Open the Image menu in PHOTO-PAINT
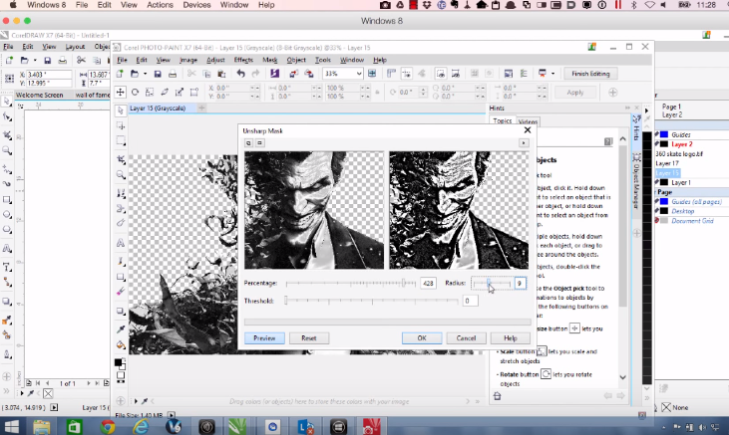This screenshot has height=435, width=729. pos(187,60)
